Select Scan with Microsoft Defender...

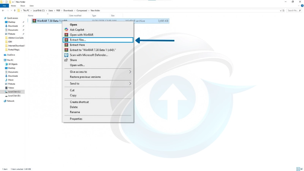click(98, 55)
